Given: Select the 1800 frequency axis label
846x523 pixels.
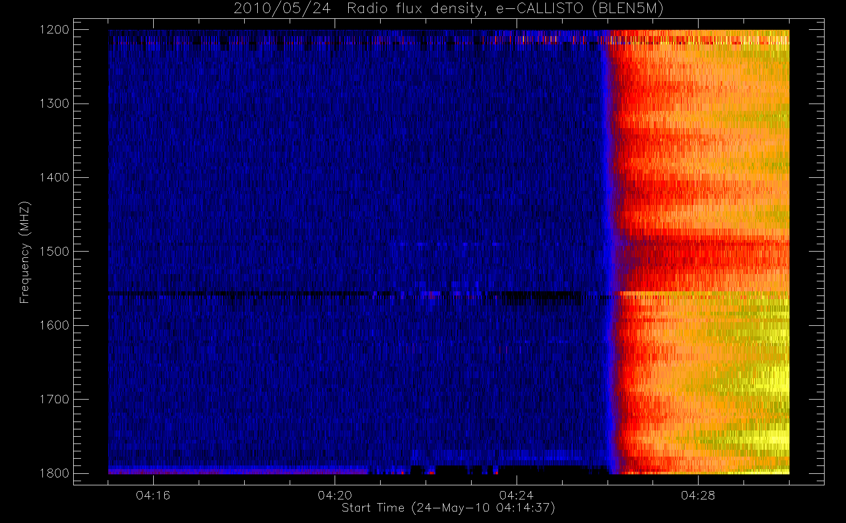Looking at the screenshot, I should (54, 473).
